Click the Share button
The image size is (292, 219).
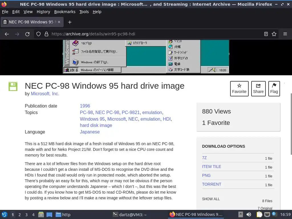pos(258,89)
